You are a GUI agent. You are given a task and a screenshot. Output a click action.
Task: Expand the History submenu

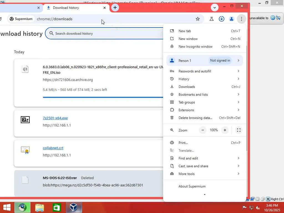(205, 79)
